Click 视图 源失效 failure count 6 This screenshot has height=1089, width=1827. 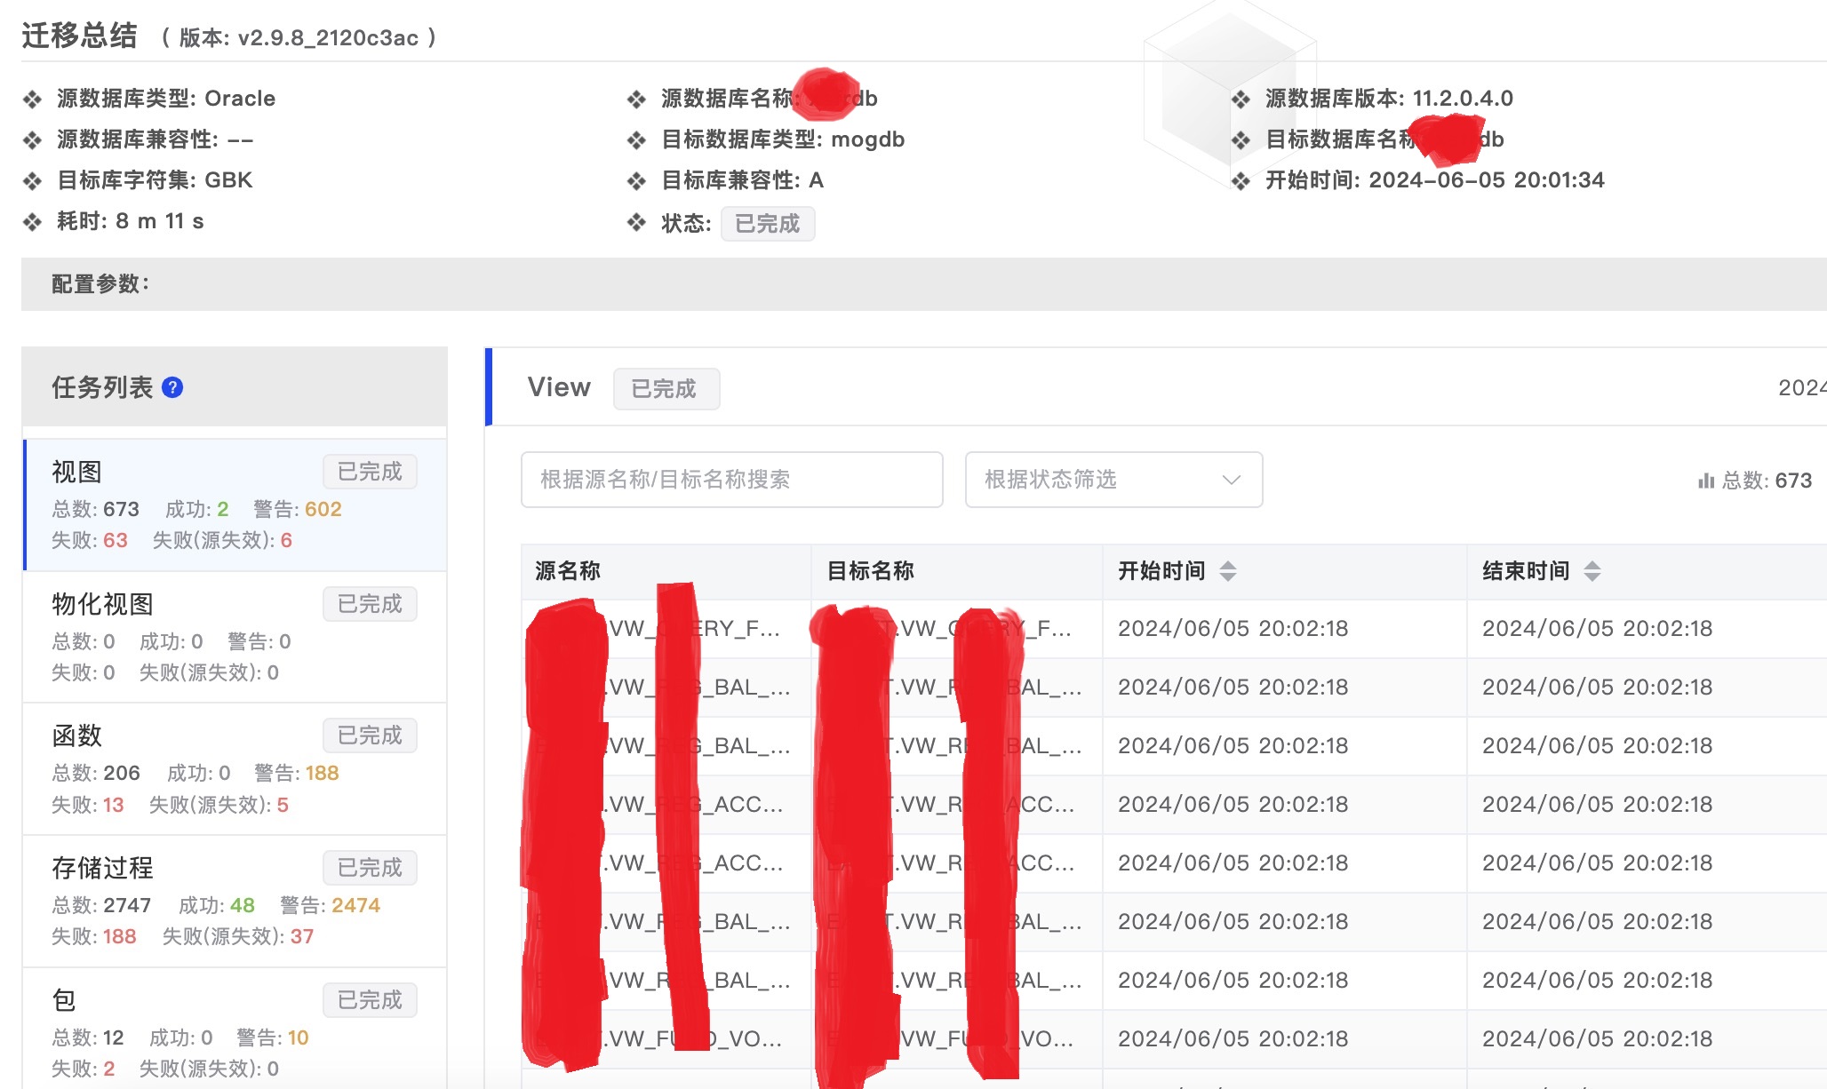[286, 540]
